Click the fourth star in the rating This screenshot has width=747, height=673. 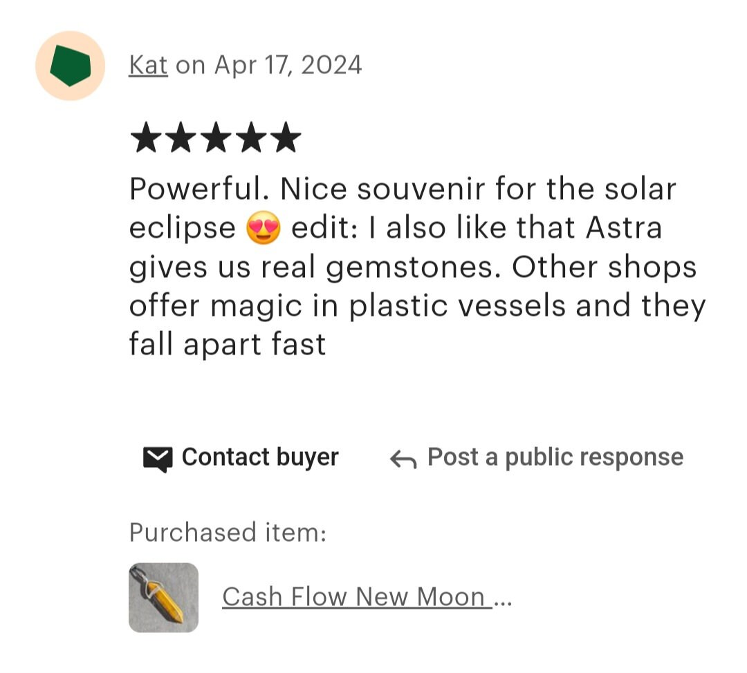pos(250,137)
